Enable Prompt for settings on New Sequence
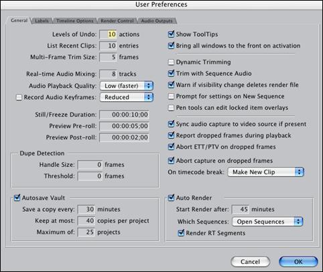 171,96
